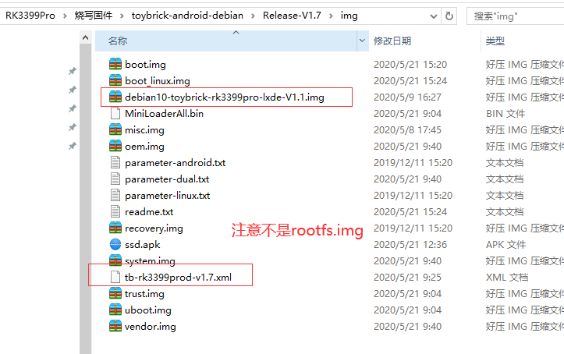Click into the 搜索"img" search field
Viewport: 564px width, 354px height.
[x=516, y=16]
